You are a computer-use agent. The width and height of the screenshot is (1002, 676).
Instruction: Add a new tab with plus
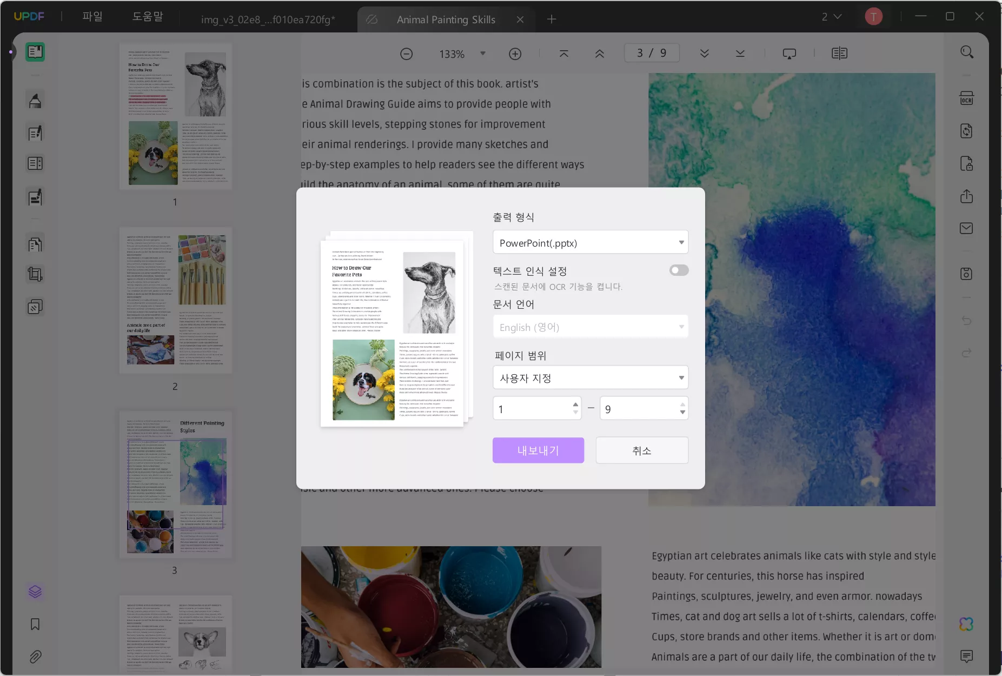click(x=552, y=19)
